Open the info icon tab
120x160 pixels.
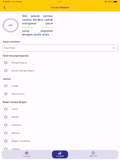[93, 154]
